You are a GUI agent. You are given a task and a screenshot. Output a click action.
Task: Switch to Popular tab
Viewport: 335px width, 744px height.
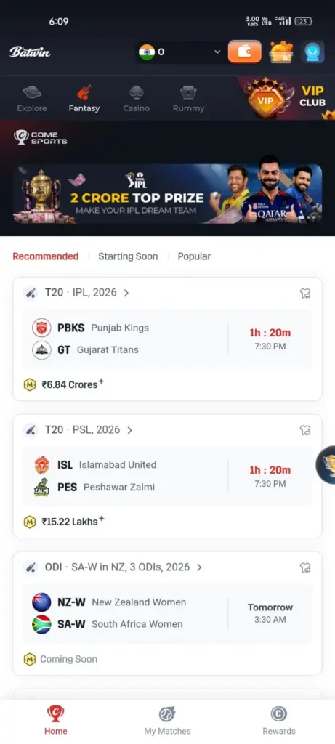[x=194, y=256]
